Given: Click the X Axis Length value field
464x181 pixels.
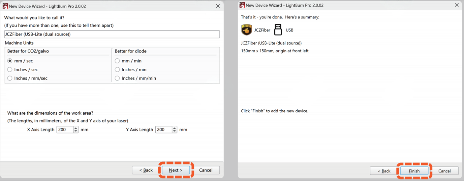Looking at the screenshot, I should click(x=65, y=130).
